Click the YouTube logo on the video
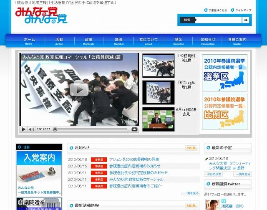 coord(129,121)
